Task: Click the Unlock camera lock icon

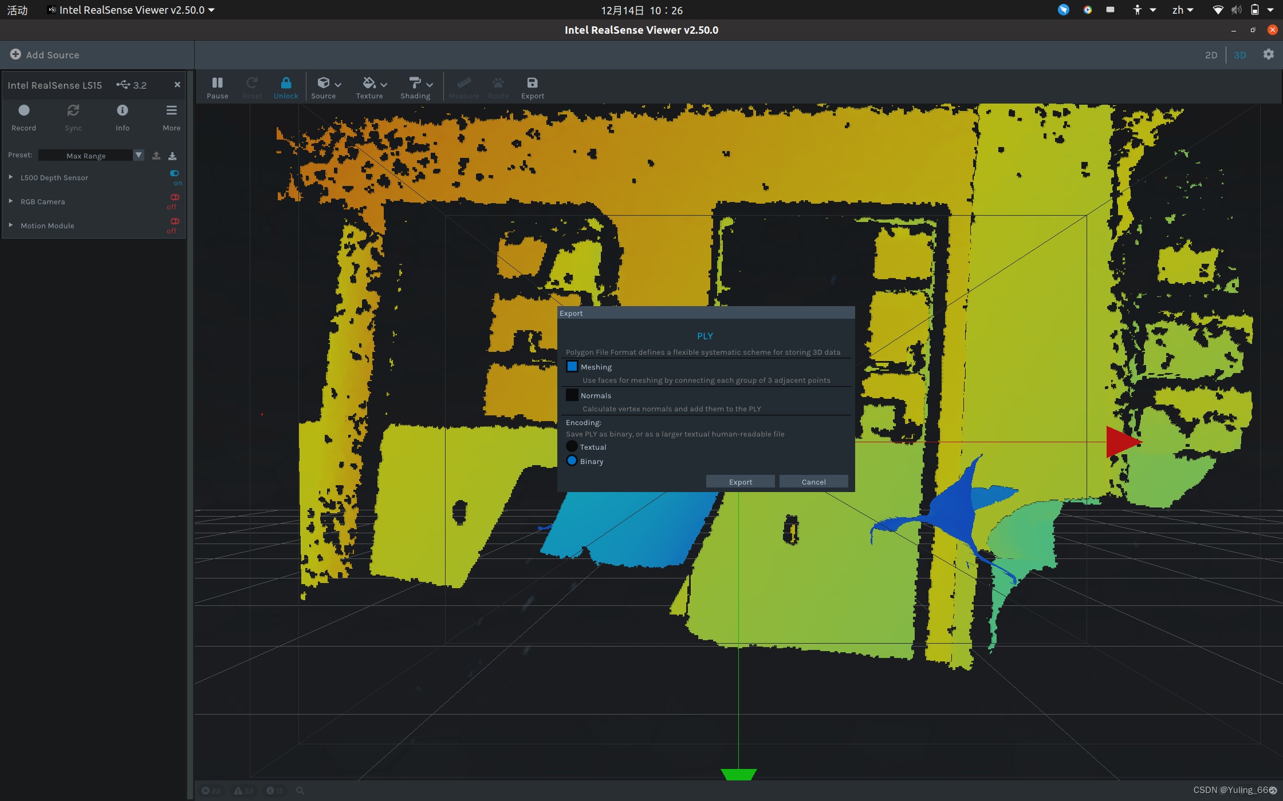Action: [x=286, y=84]
